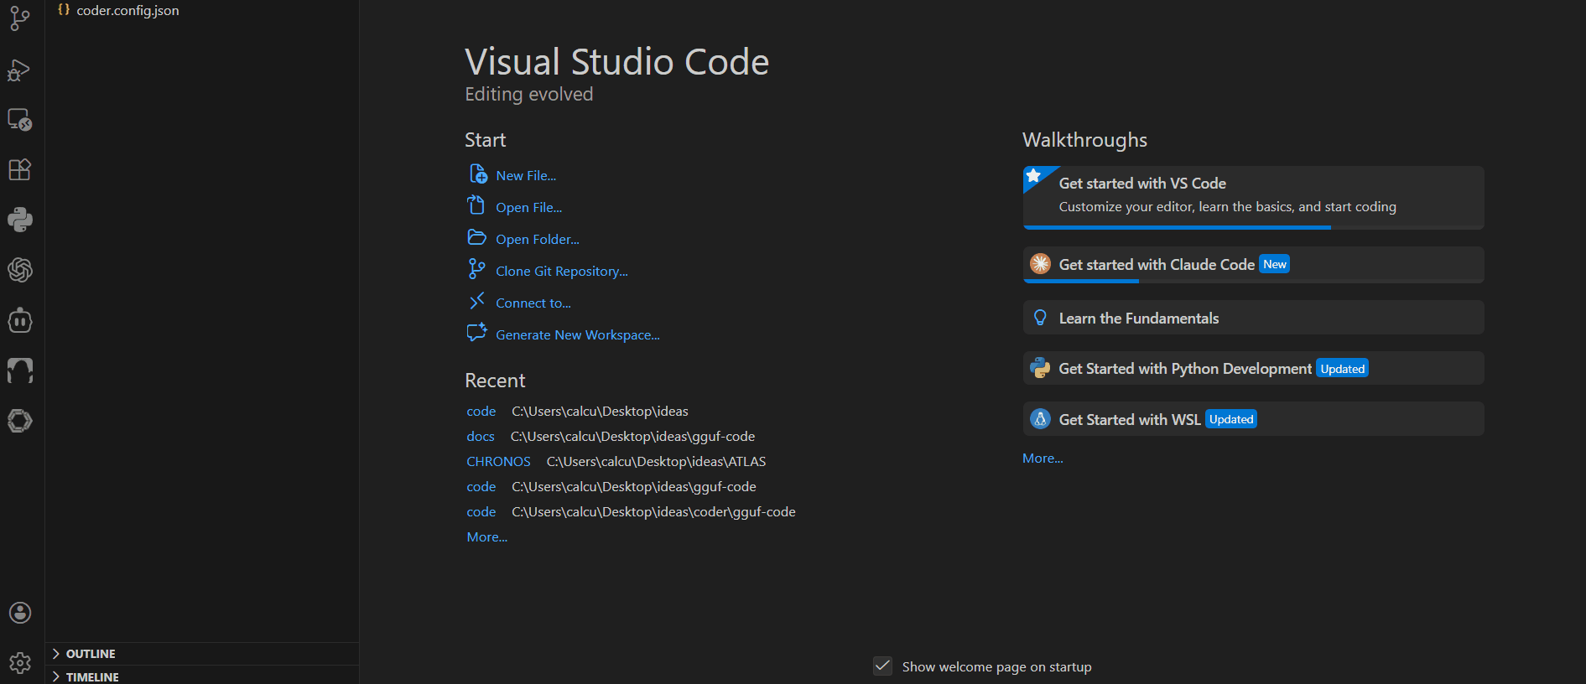Click the Connect to... link
1586x684 pixels.
(x=533, y=303)
